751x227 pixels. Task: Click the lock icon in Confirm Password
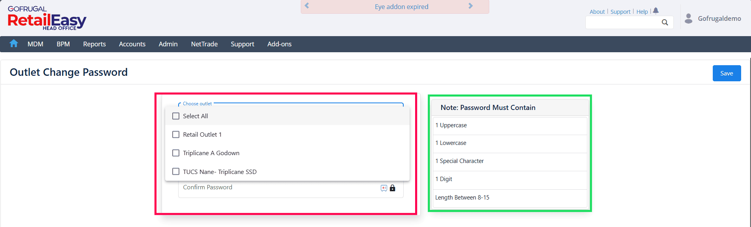tap(392, 188)
